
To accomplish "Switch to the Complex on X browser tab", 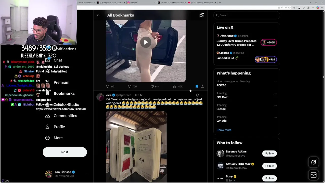I will 111,3.
